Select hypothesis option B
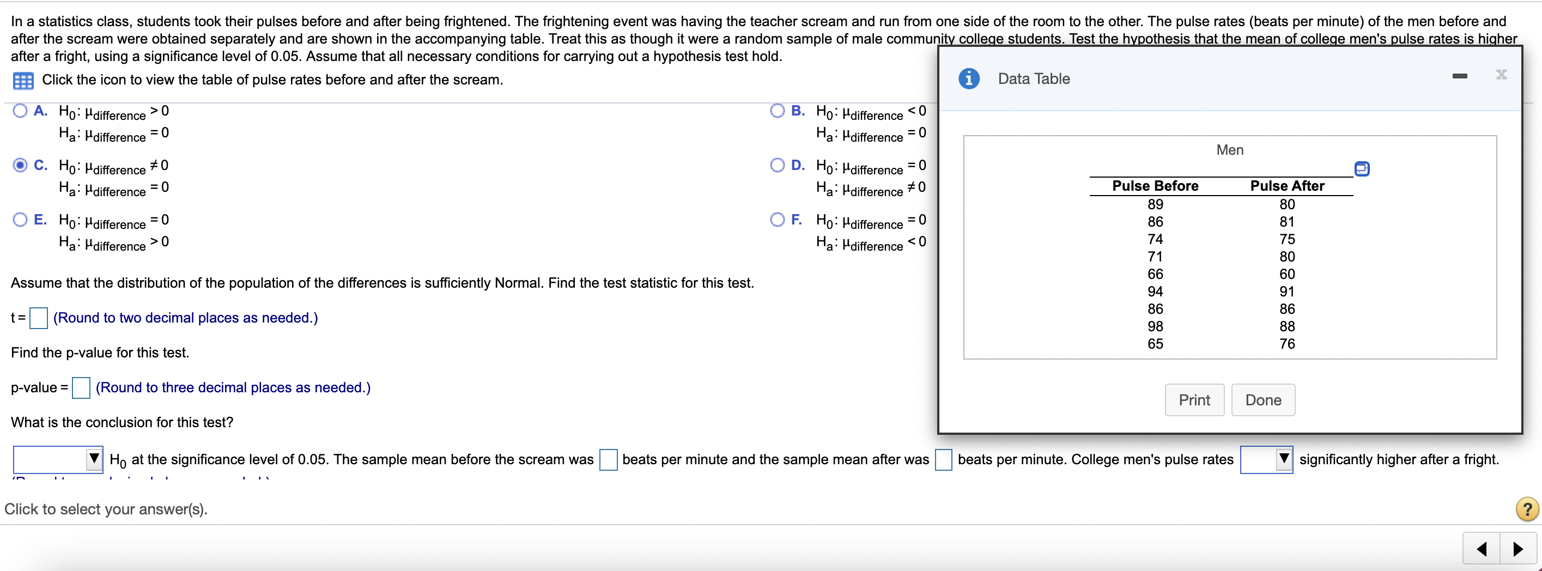Viewport: 1542px width, 571px height. point(778,111)
